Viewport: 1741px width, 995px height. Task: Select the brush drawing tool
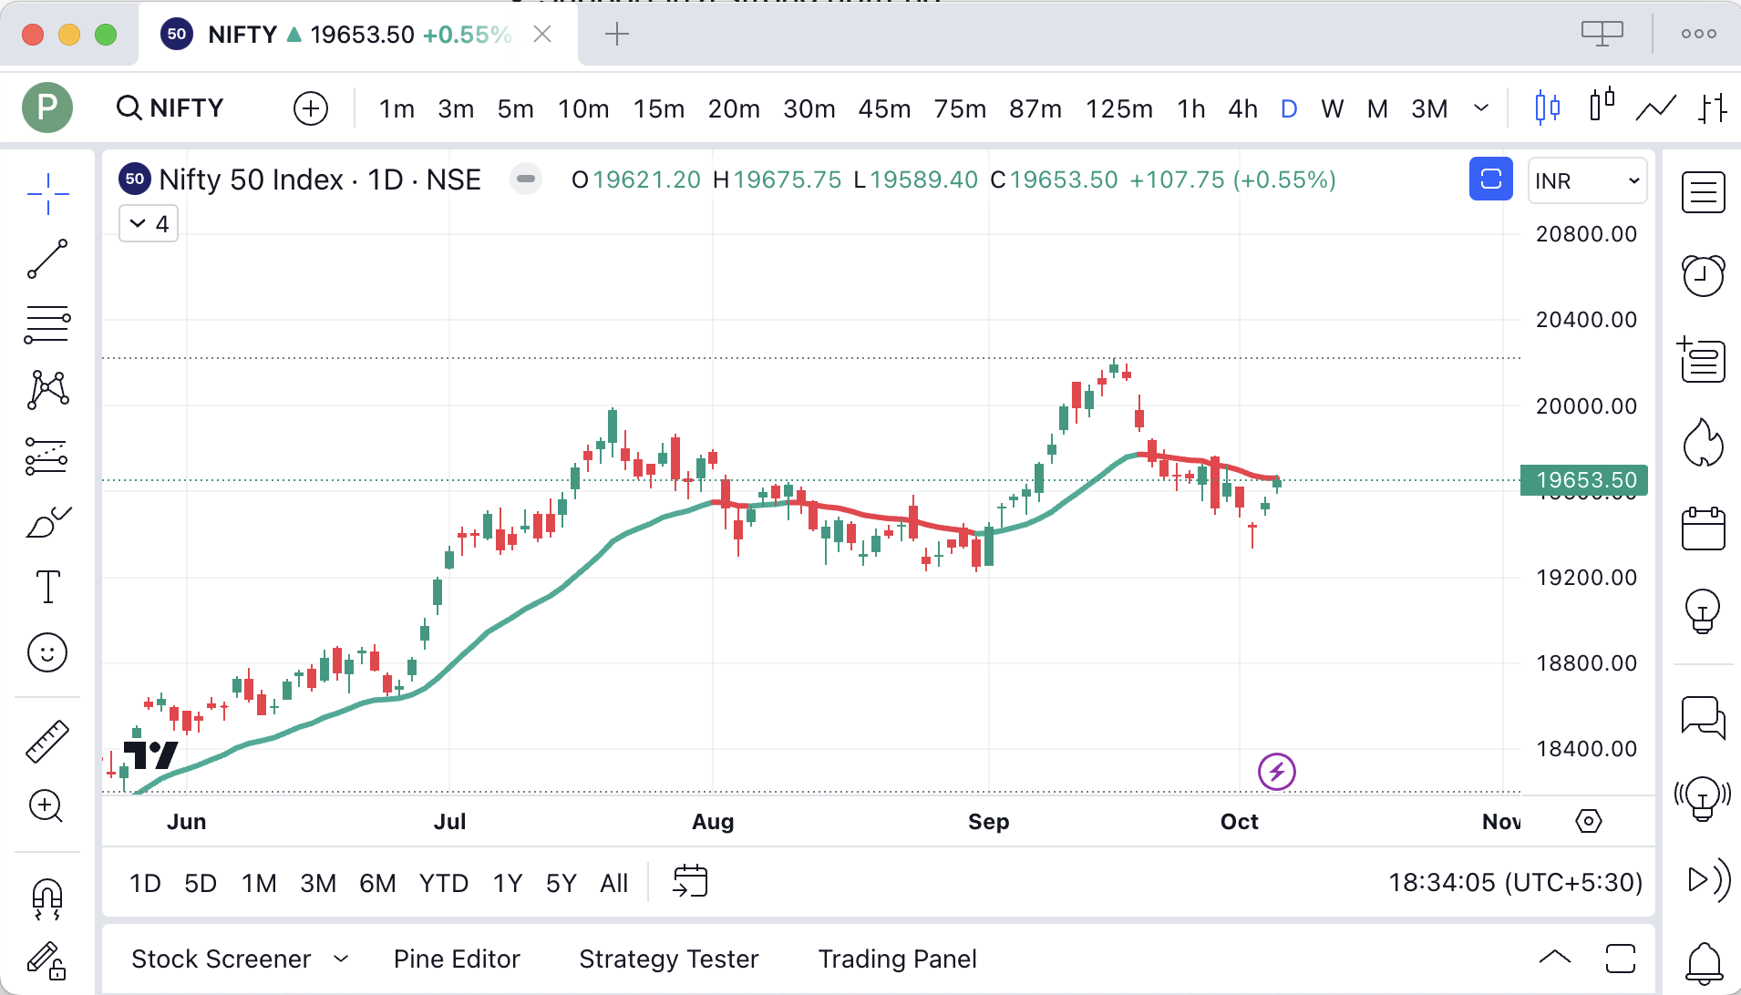[47, 521]
